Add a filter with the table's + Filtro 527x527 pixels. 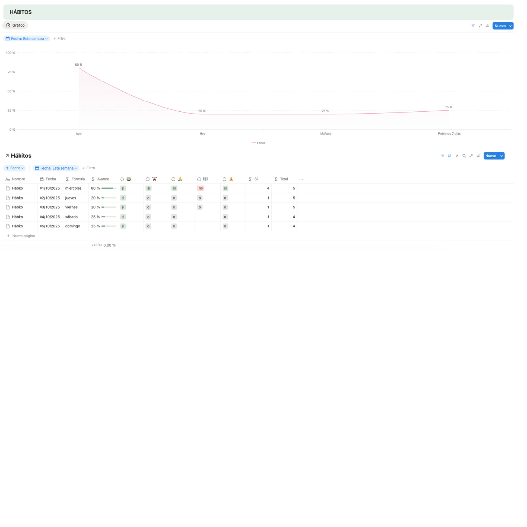(x=89, y=168)
